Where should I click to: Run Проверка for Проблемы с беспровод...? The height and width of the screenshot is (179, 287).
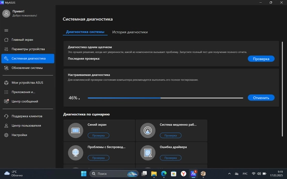pyautogui.click(x=99, y=158)
